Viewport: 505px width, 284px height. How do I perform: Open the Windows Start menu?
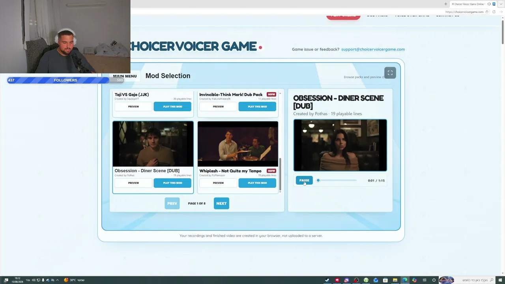(500, 280)
